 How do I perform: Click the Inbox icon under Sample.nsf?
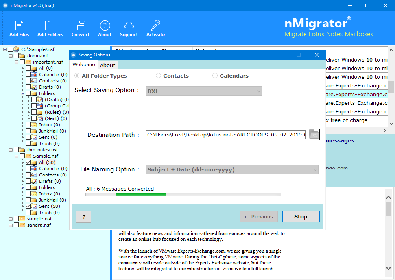pyautogui.click(x=34, y=194)
